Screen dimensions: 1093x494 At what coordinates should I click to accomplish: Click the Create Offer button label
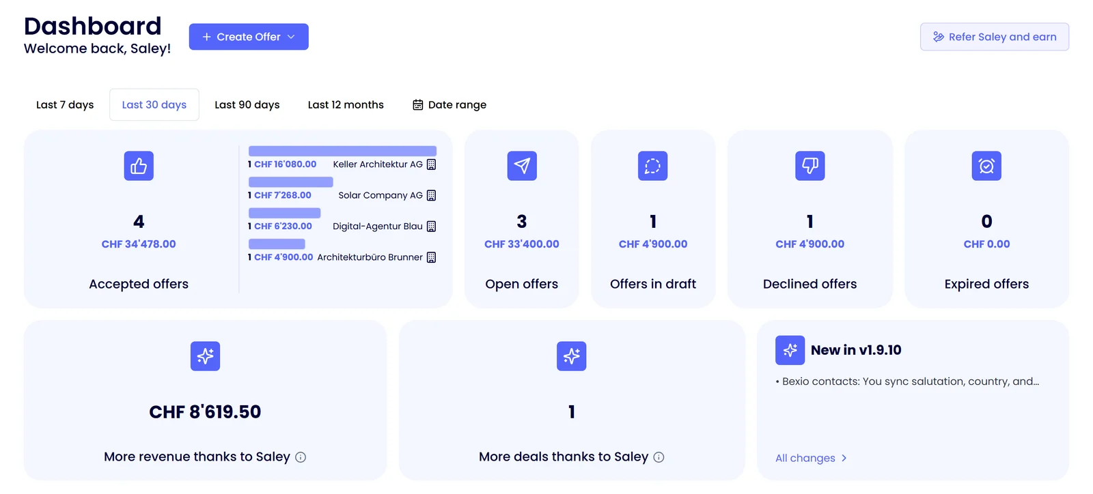pos(249,37)
